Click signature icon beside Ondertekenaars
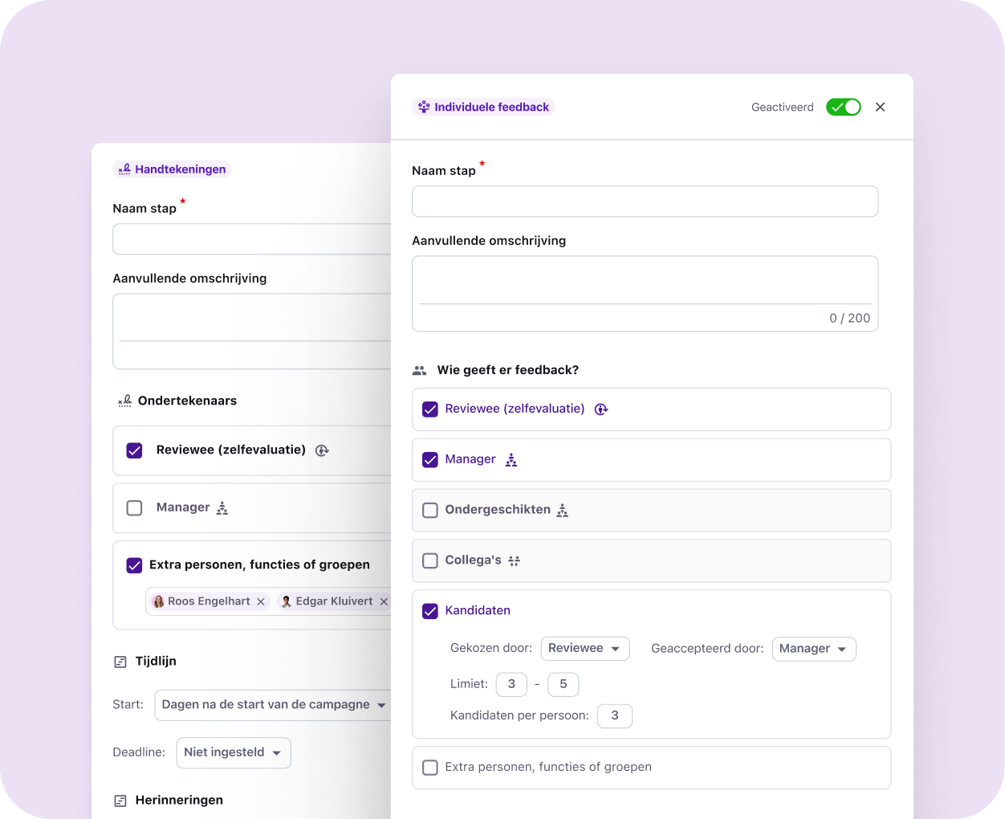Viewport: 1005px width, 819px height. [125, 401]
